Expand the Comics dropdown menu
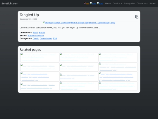The image size is (158, 119). point(117,3)
